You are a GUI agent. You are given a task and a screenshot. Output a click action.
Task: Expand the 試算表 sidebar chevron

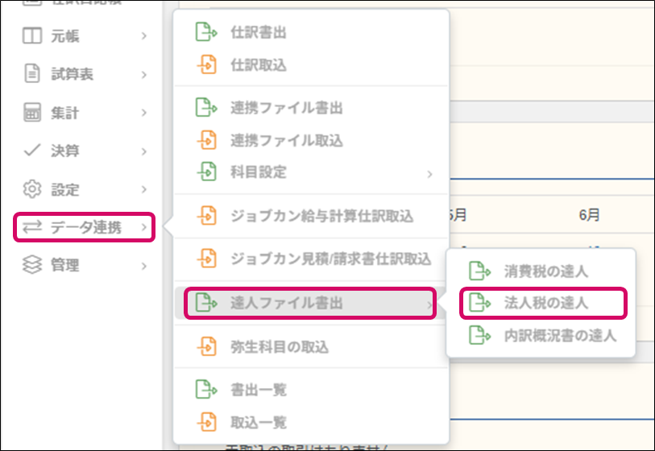(x=143, y=75)
